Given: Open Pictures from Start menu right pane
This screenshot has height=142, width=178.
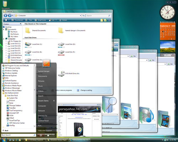Looking at the screenshot, I should (x=41, y=81).
